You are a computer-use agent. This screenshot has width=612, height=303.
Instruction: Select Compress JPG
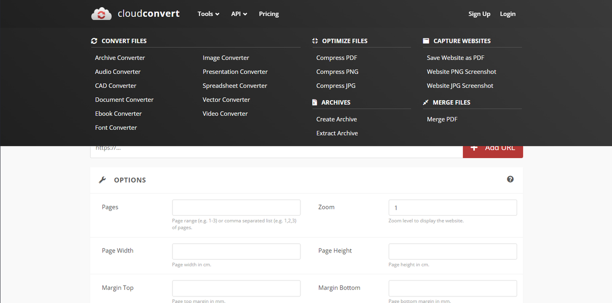coord(336,86)
